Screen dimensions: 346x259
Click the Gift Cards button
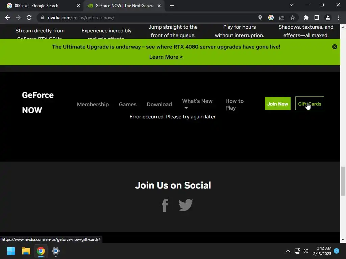click(310, 103)
